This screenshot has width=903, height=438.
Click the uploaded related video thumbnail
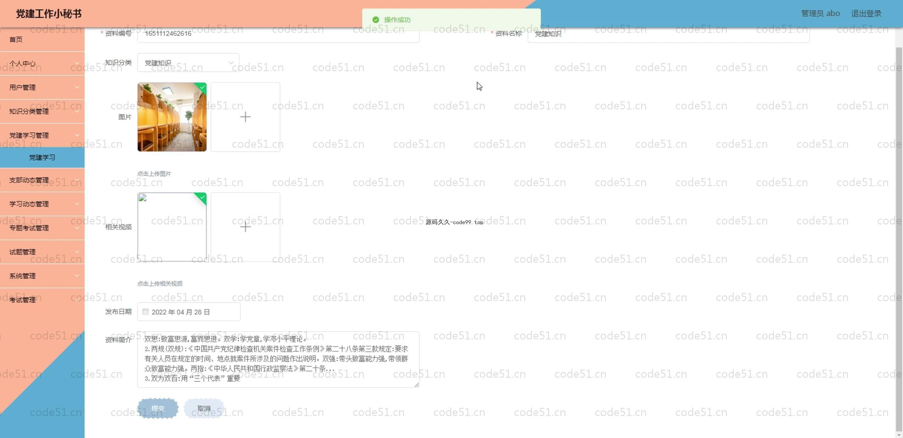pos(172,227)
